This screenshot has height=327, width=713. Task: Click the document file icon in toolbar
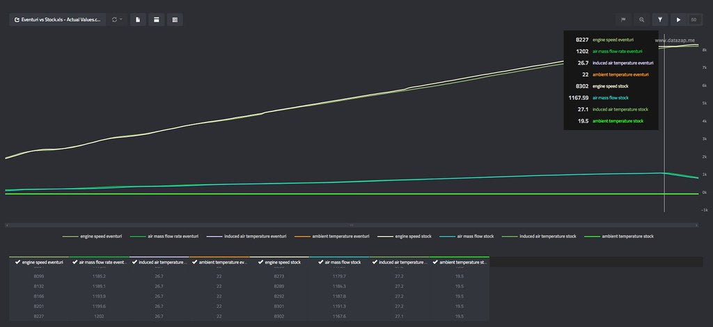[138, 20]
